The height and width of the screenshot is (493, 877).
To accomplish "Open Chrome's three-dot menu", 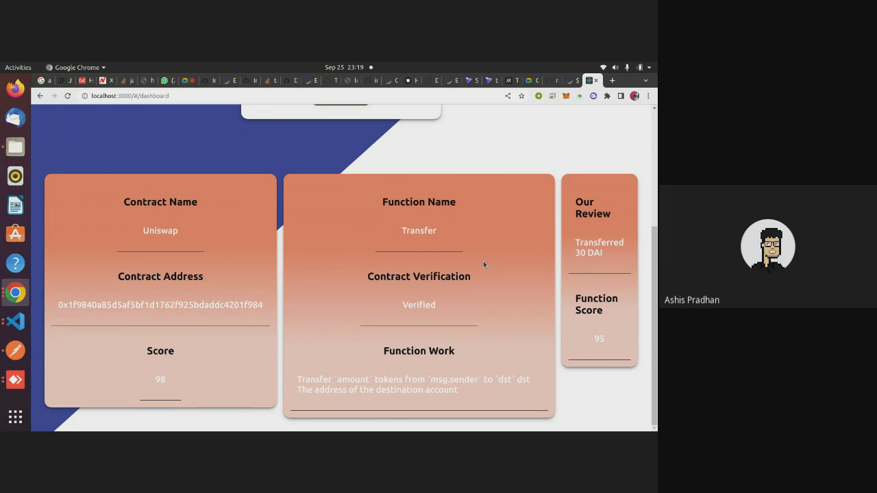I will coord(648,96).
